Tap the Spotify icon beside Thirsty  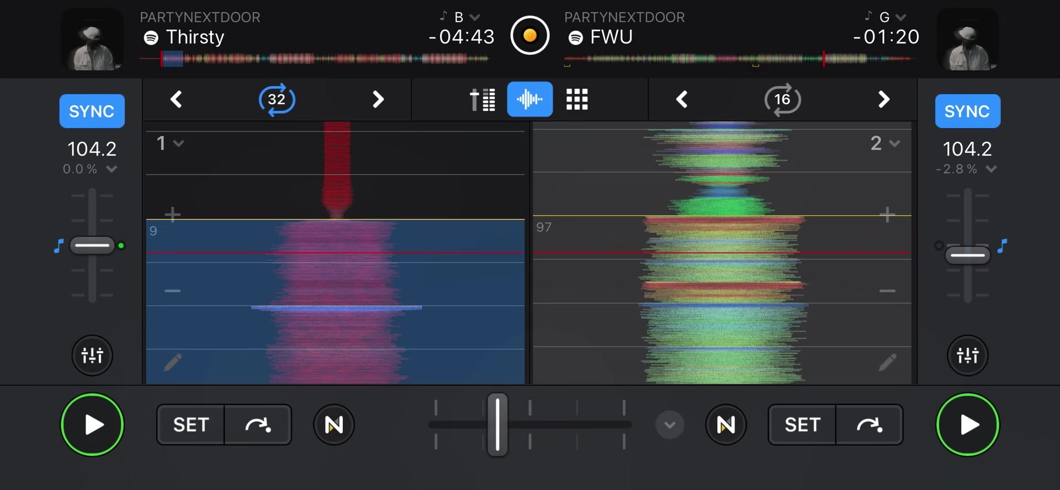click(x=151, y=38)
